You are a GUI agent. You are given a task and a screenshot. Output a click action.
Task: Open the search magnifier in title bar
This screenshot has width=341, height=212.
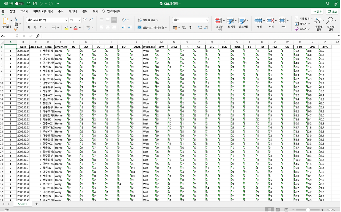[328, 4]
